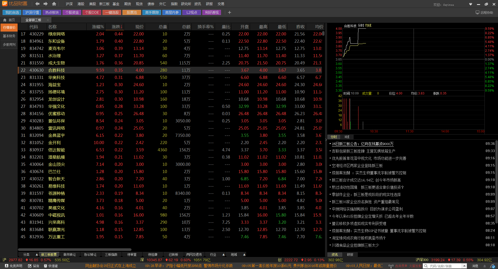
Task: Open 我的自选 shortcut button
Action: pyautogui.click(x=12, y=12)
